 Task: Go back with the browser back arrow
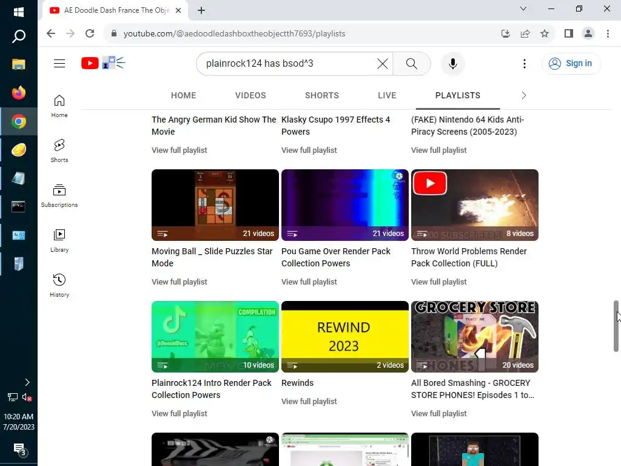[x=51, y=33]
